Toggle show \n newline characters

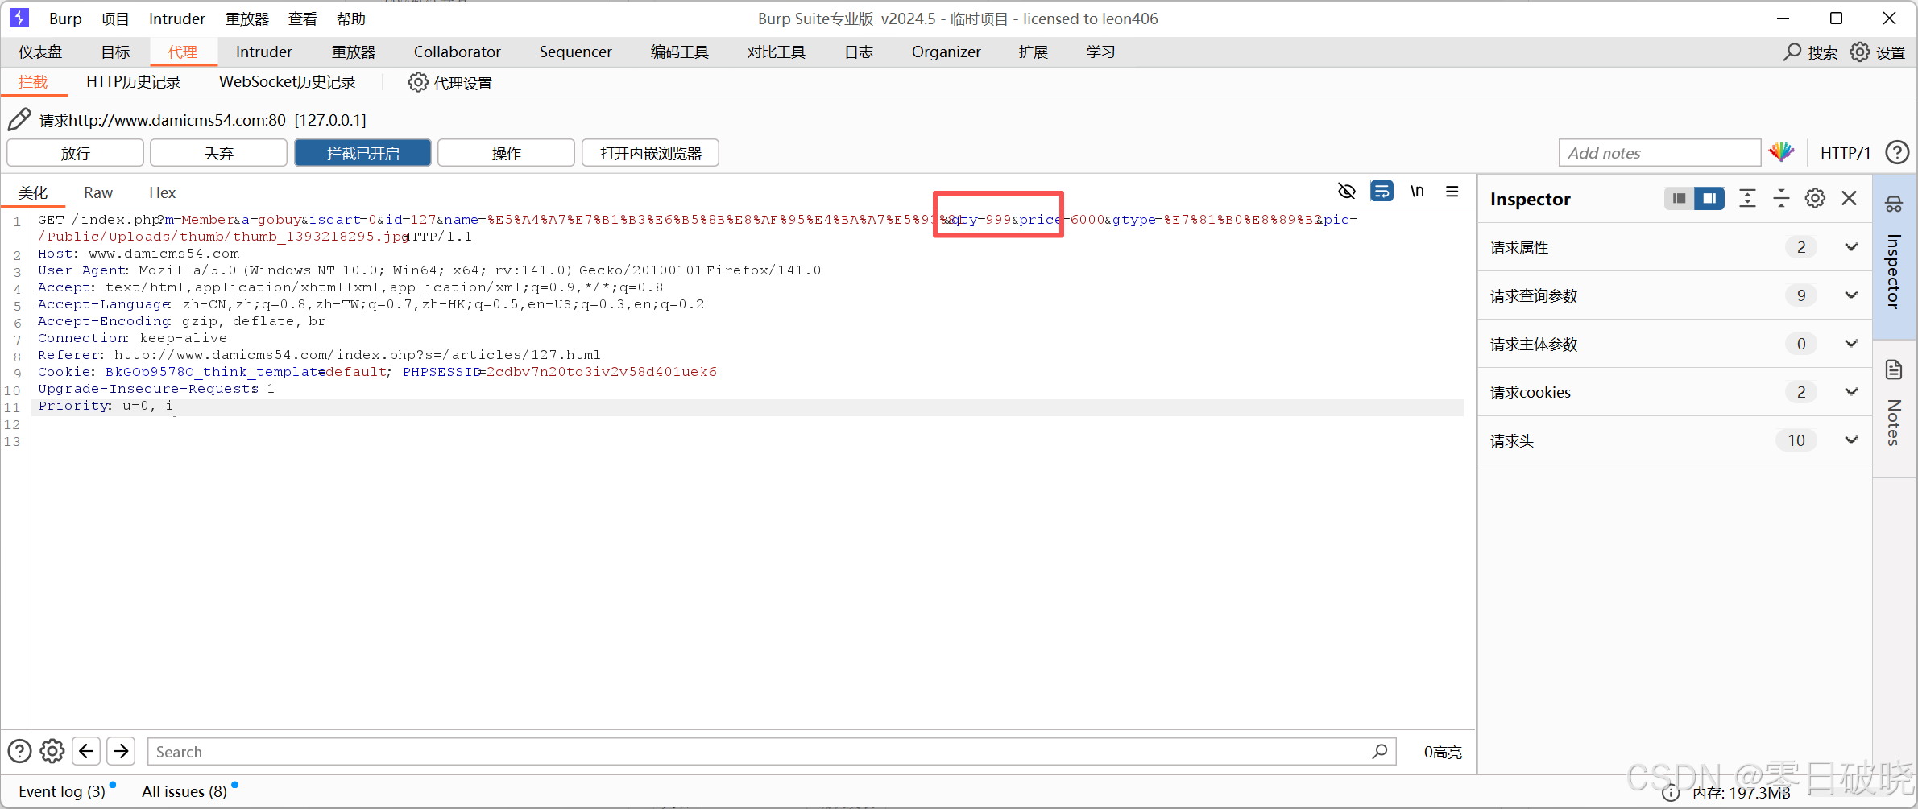pos(1417,192)
